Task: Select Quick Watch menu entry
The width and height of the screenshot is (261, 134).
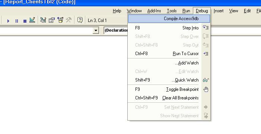Action: pos(169,80)
